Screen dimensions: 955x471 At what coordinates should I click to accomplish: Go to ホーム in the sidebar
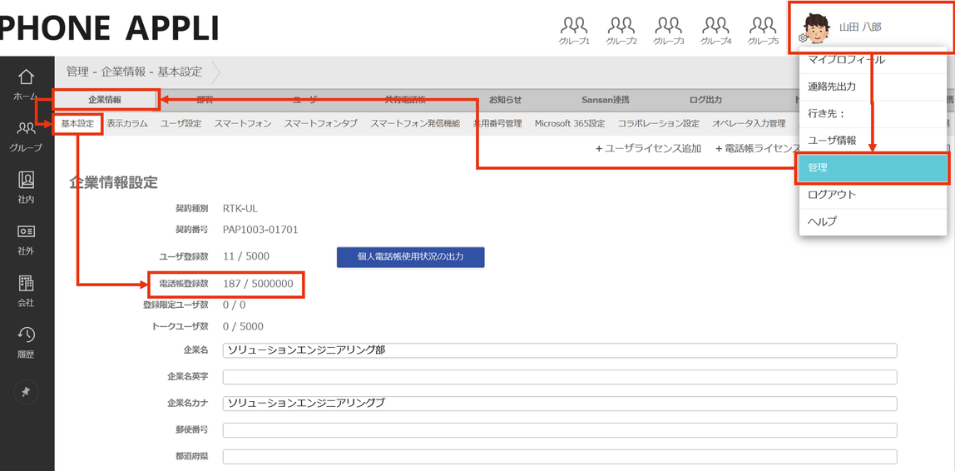pos(26,84)
